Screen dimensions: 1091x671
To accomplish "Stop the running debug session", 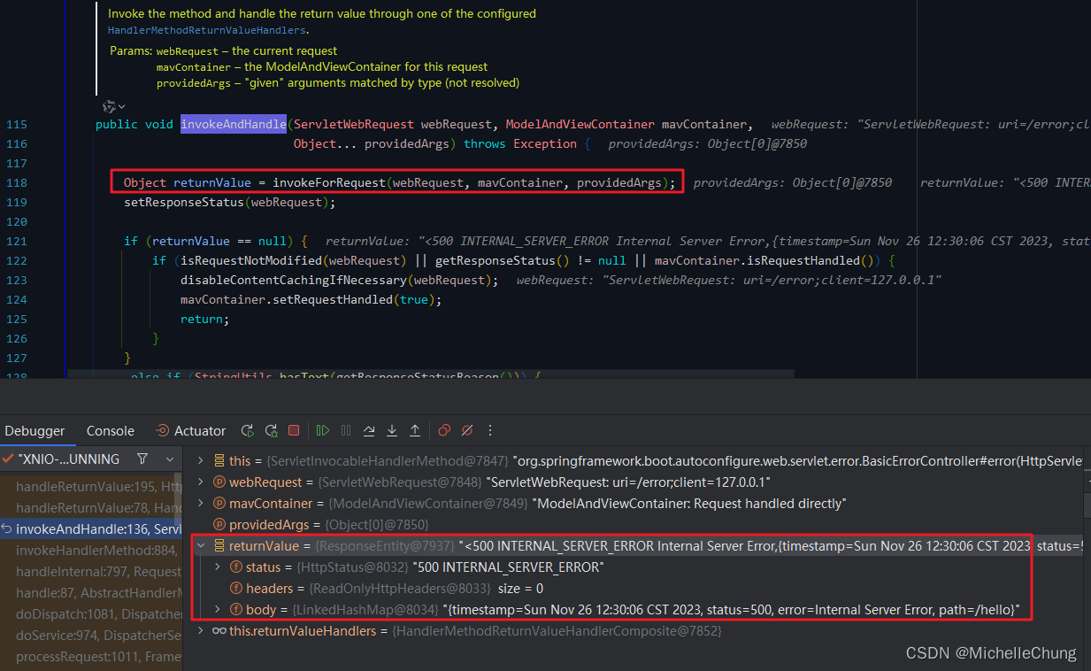I will pos(294,431).
